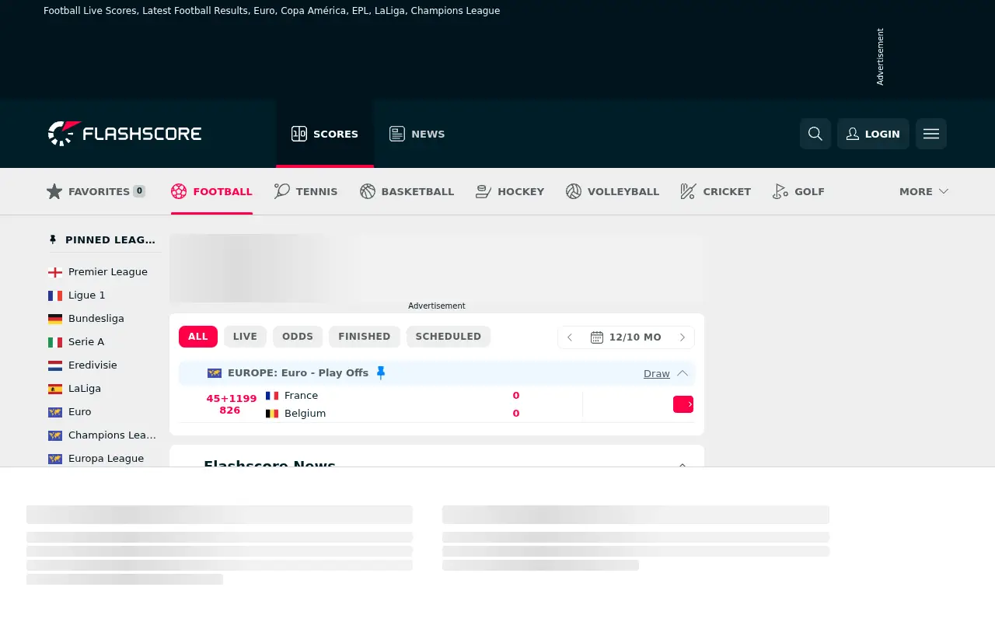Click the LaLiga Spain flag icon

click(55, 389)
